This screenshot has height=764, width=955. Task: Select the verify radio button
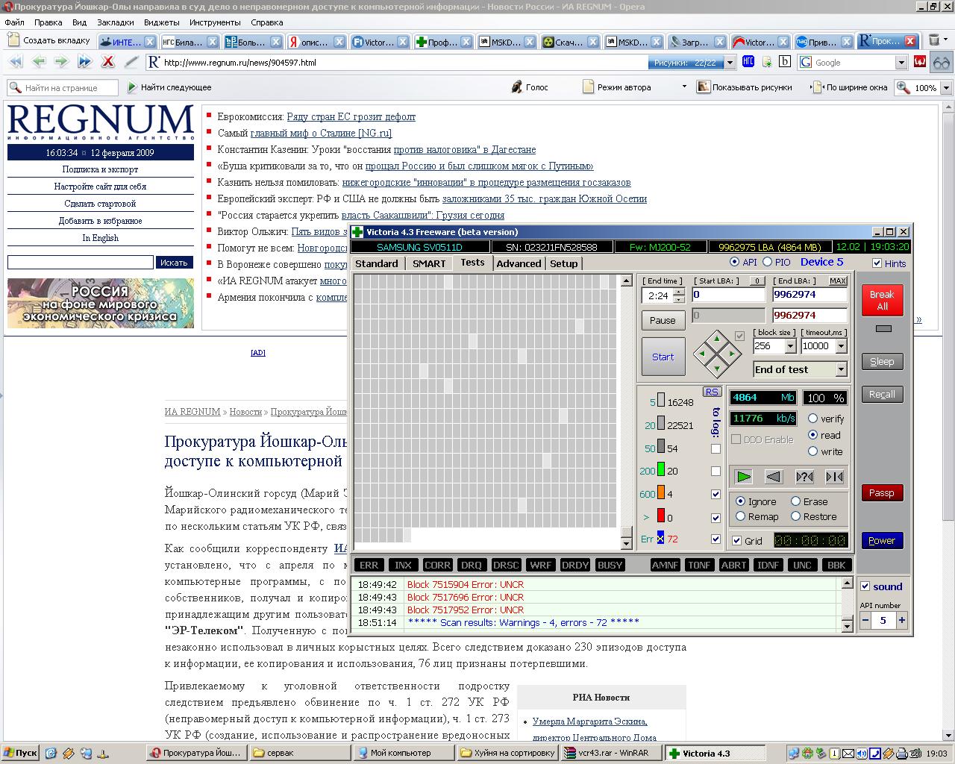pos(813,419)
